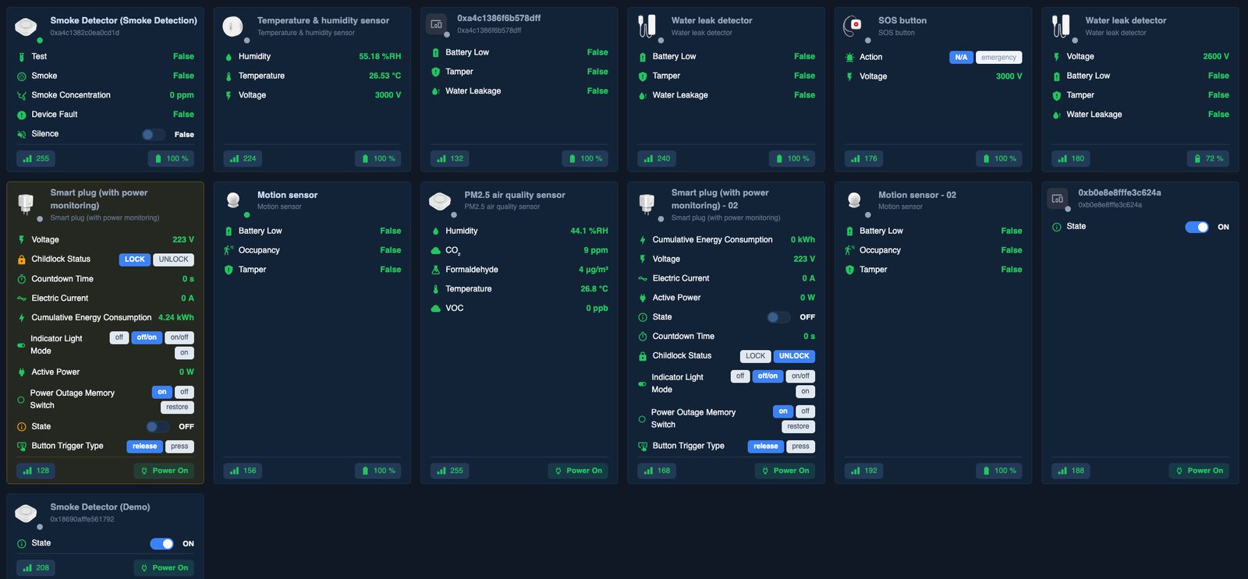The width and height of the screenshot is (1248, 579).
Task: Click the Formaldehyde 4 µg/m³ value
Action: pos(594,270)
